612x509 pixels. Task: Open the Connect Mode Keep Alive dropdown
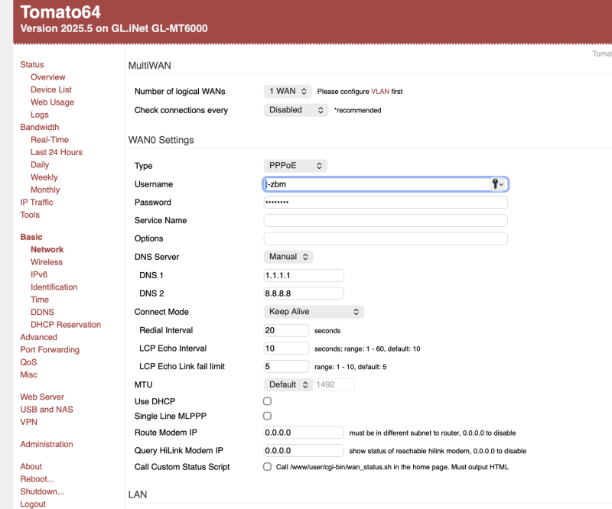click(314, 312)
